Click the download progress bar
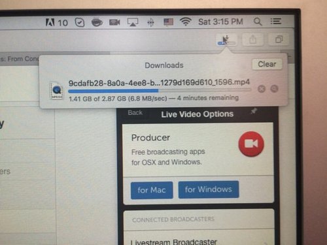327x245 pixels. (160, 90)
